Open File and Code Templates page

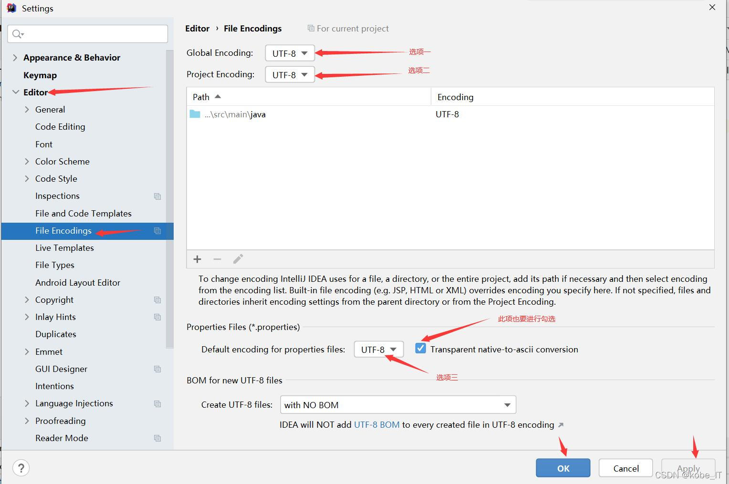pyautogui.click(x=83, y=213)
